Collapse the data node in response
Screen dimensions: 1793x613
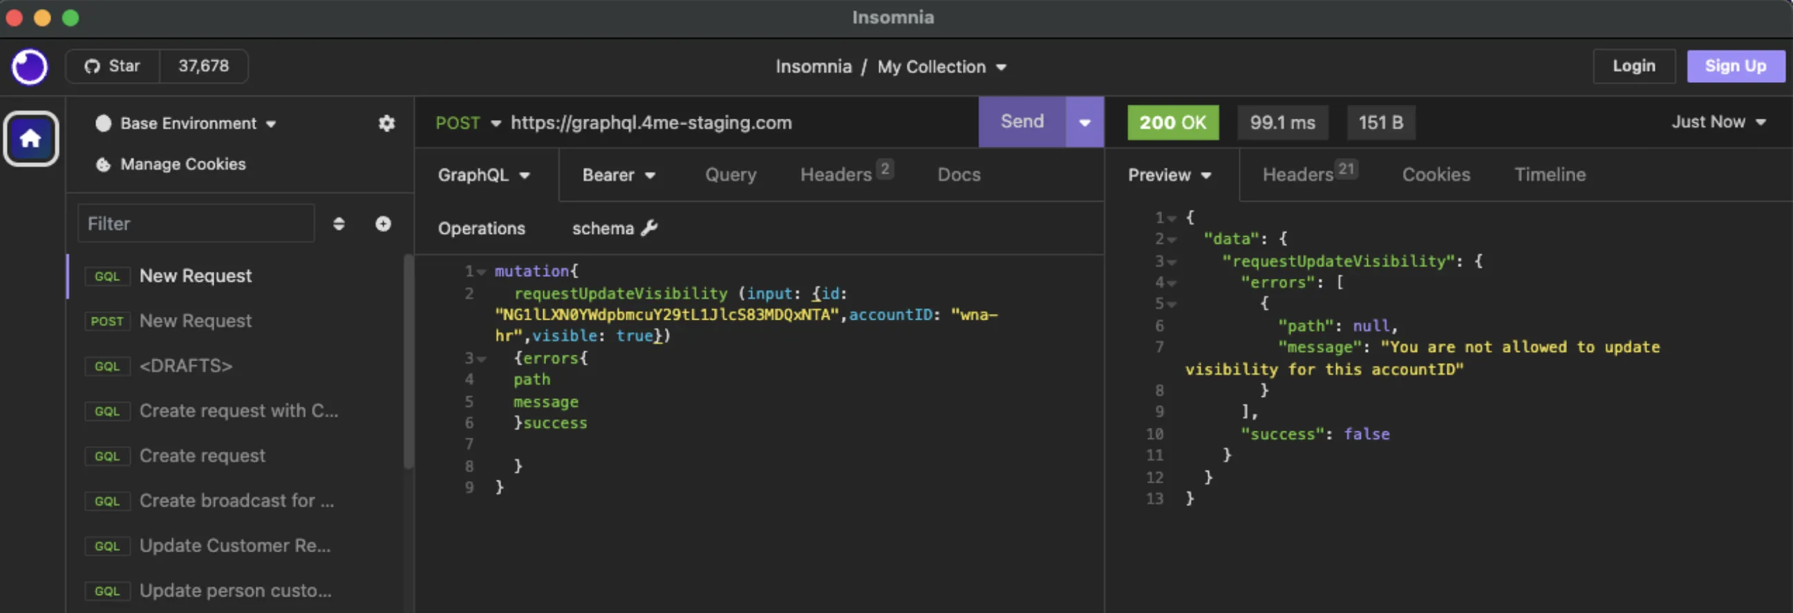1173,240
